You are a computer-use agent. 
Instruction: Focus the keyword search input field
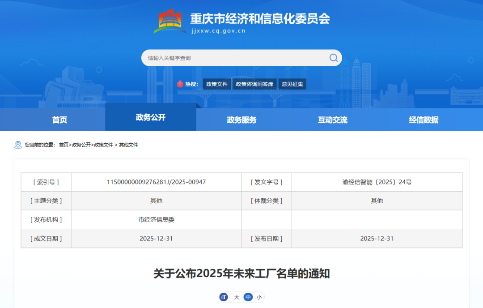point(233,58)
